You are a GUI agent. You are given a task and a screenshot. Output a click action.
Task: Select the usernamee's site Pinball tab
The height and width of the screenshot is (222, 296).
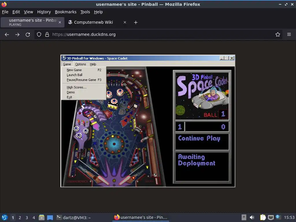point(32,22)
